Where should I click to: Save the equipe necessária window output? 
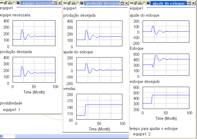[x=18, y=3]
